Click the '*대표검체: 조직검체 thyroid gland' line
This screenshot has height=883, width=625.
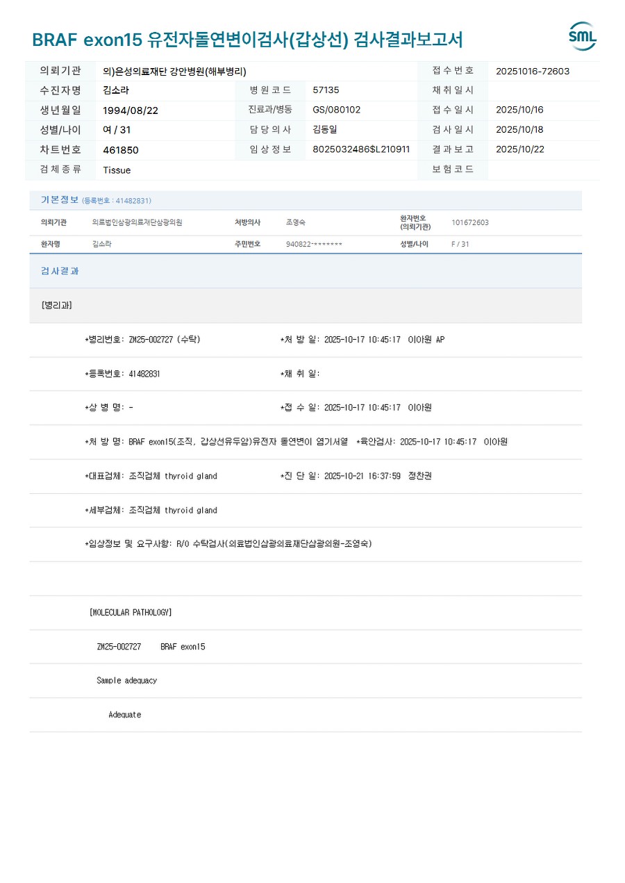(x=151, y=476)
